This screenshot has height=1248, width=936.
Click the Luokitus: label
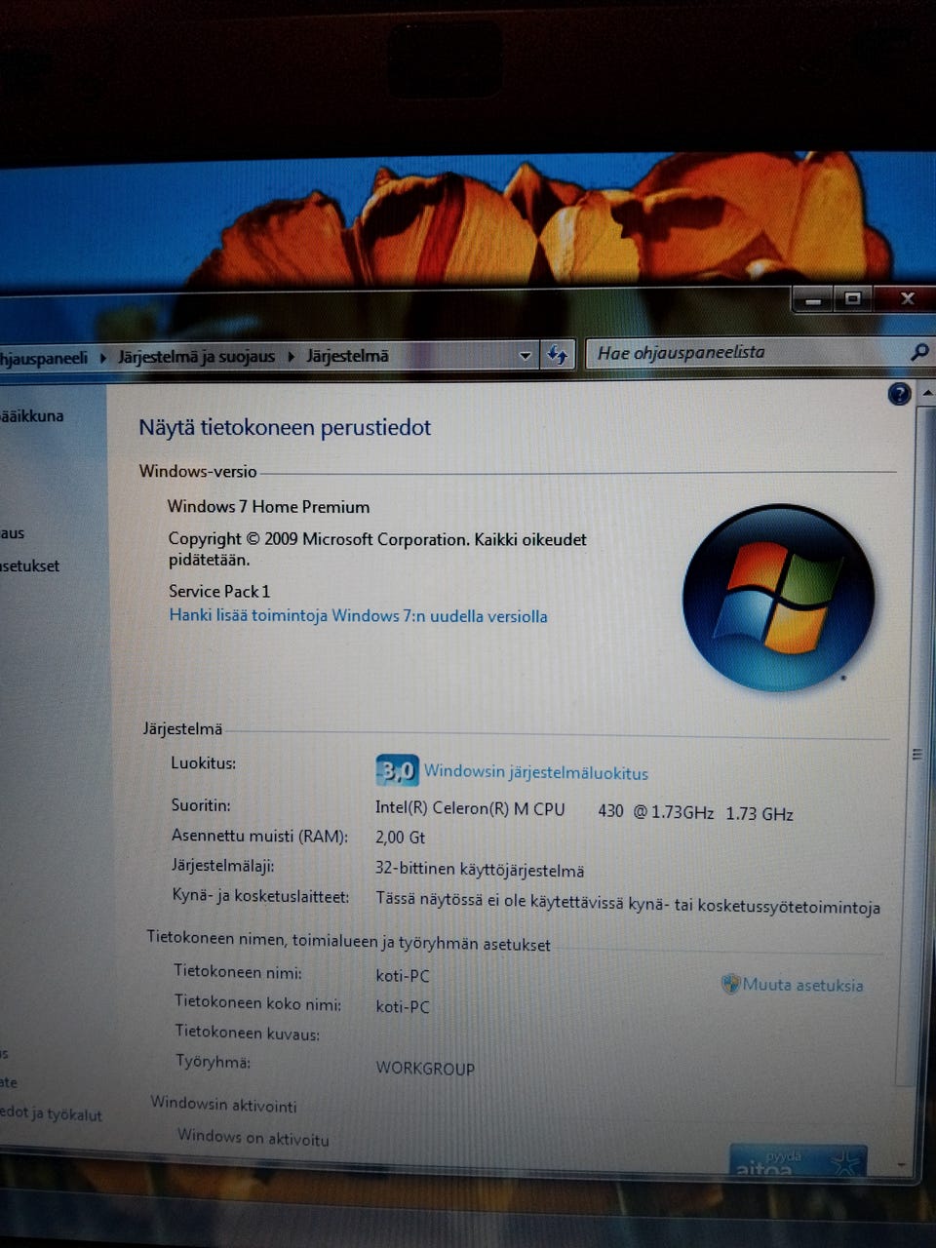(204, 762)
